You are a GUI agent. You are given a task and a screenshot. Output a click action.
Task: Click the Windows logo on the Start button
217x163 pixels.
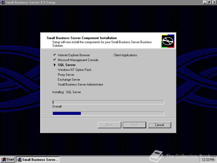tap(4, 159)
